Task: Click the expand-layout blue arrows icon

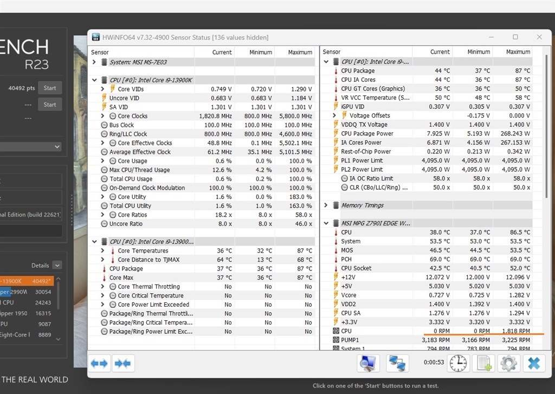Action: pyautogui.click(x=99, y=363)
